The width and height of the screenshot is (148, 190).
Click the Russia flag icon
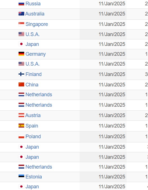click(x=21, y=3)
